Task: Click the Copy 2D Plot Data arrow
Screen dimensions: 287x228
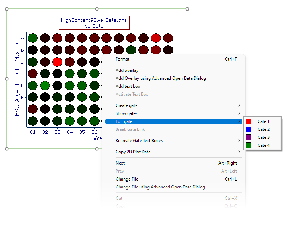Action: coord(239,152)
